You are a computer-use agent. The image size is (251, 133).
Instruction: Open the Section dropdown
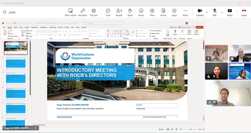(x=30, y=36)
